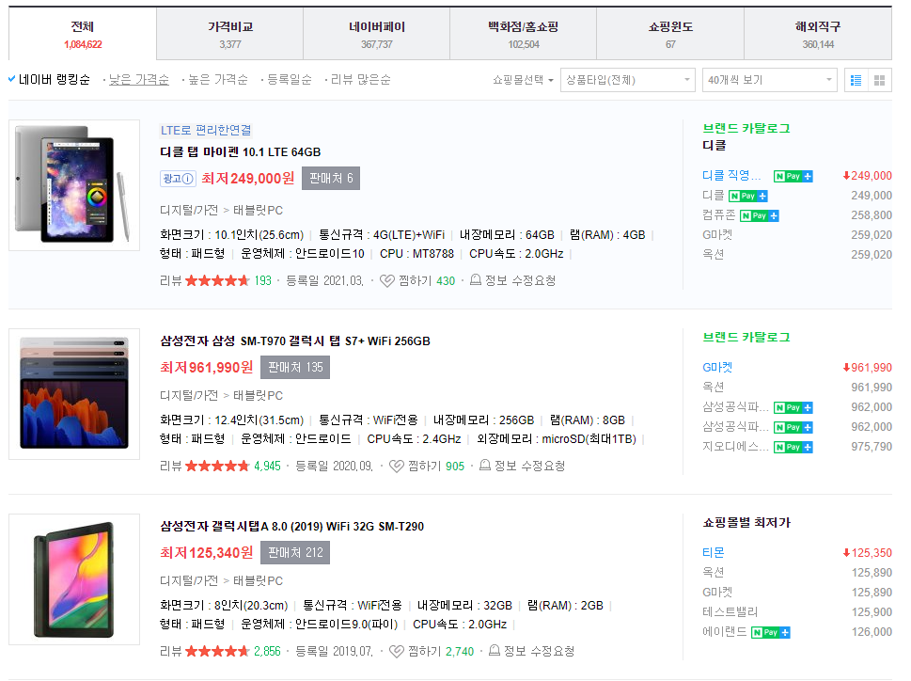
Task: Click 쇼핑몰별 최저가 heading
Action: (746, 522)
